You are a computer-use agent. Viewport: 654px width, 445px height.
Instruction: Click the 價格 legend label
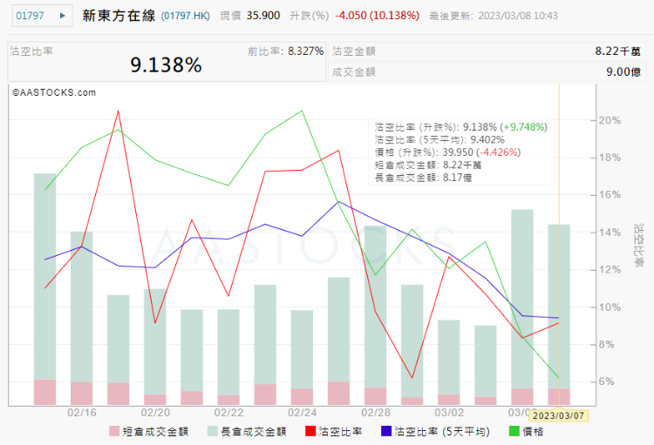(x=533, y=432)
